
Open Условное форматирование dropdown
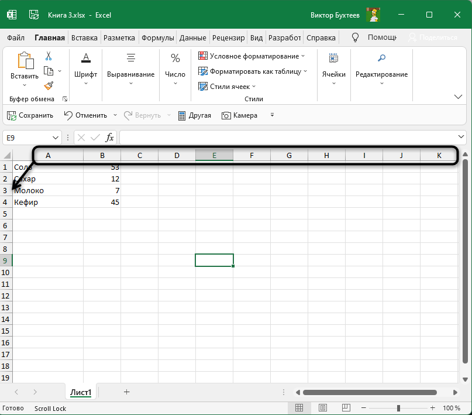251,56
